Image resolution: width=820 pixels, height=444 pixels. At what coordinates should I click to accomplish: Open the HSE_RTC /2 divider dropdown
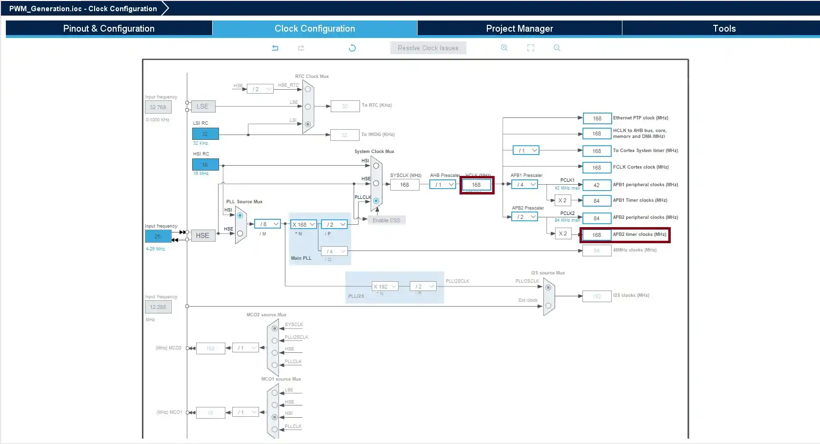(260, 89)
